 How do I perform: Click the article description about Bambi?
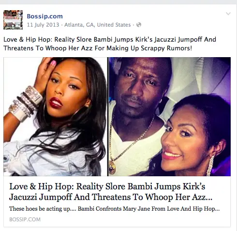tap(114, 209)
